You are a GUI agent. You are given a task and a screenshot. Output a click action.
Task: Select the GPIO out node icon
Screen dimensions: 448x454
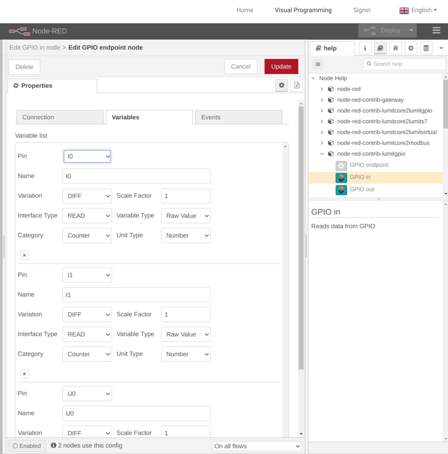coord(341,190)
